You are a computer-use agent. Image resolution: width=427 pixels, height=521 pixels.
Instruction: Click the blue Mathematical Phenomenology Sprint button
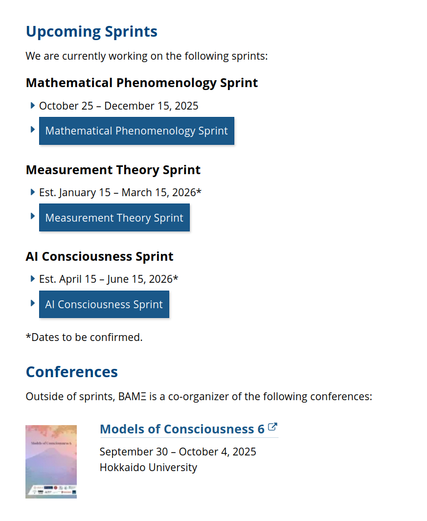point(136,131)
